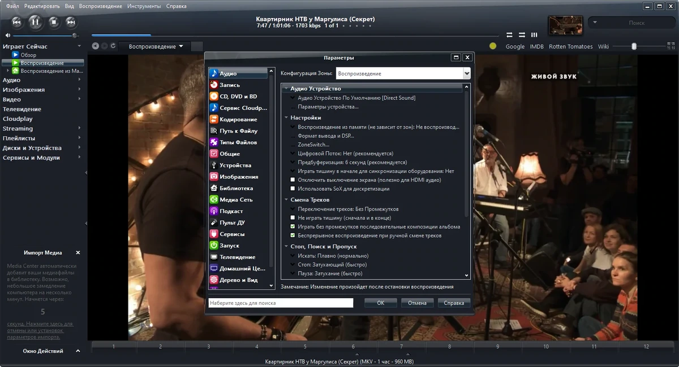Collapse the Аудио Устройство section
This screenshot has height=367, width=679.
click(286, 89)
